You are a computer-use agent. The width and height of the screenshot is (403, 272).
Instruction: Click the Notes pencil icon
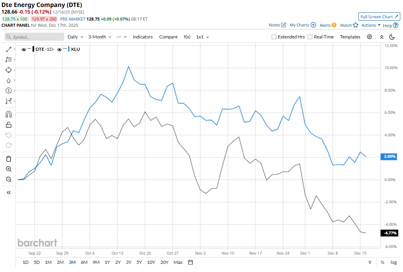click(284, 25)
